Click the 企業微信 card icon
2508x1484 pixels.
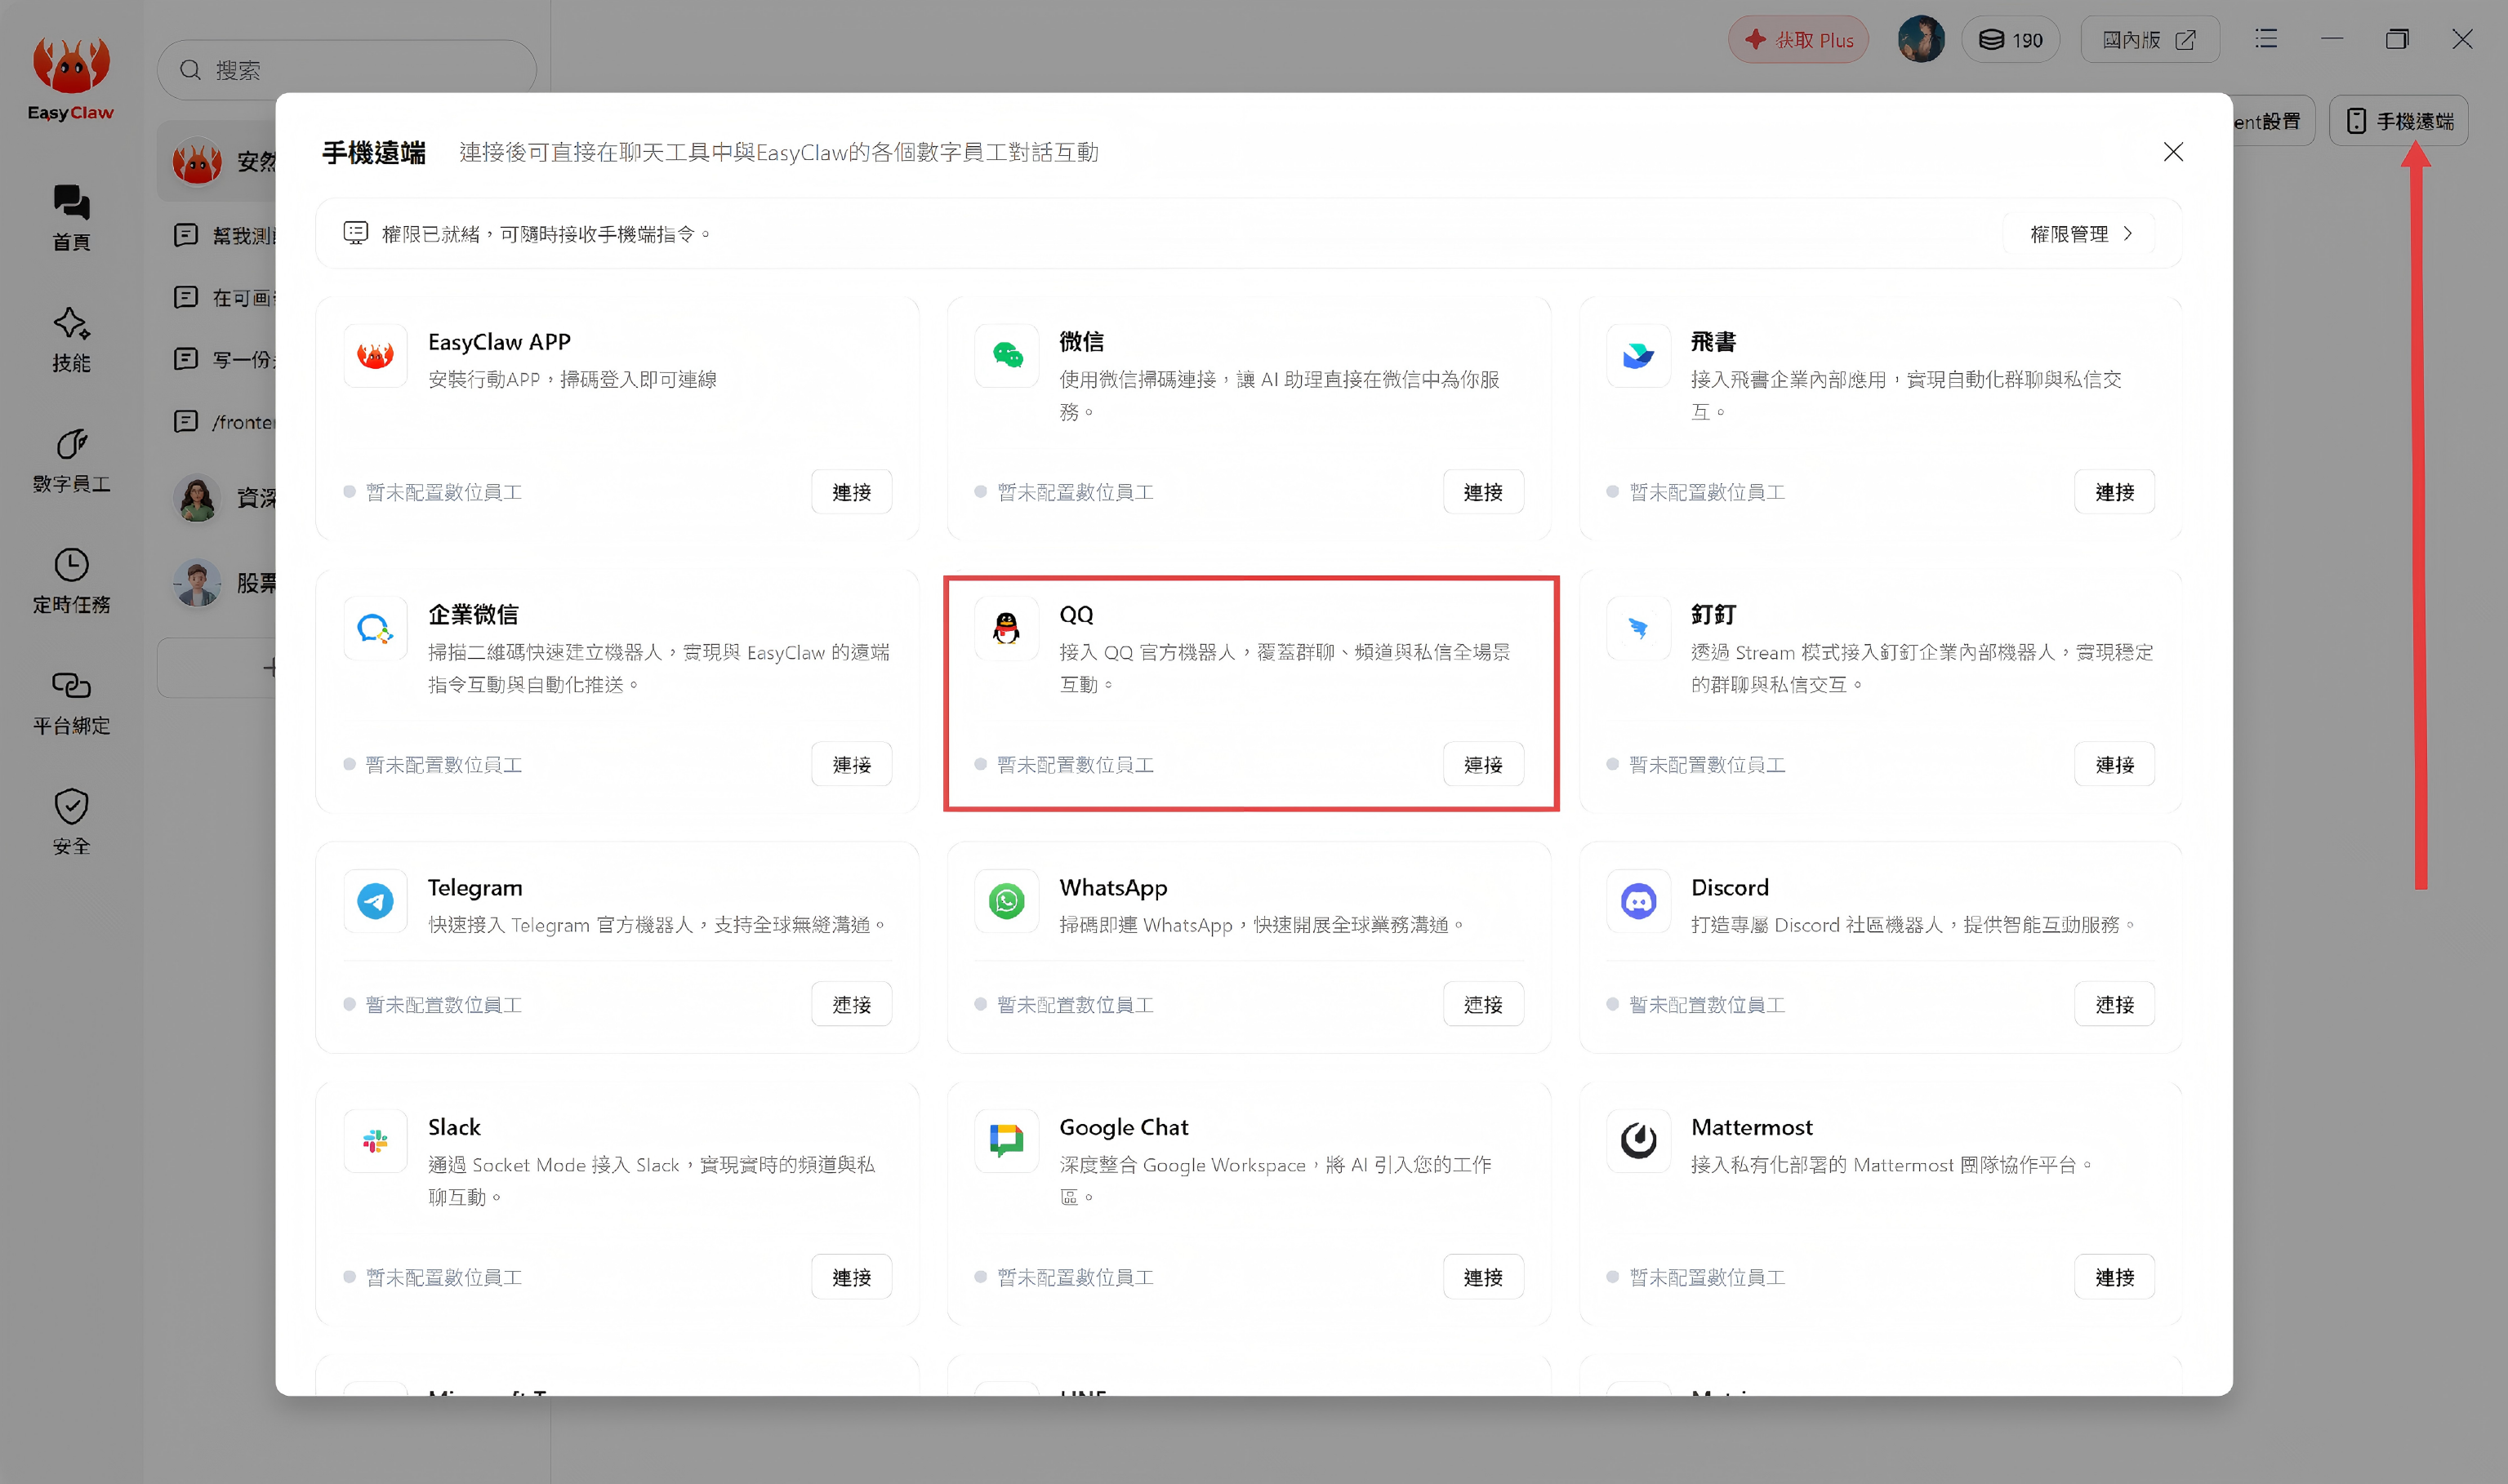(x=375, y=628)
